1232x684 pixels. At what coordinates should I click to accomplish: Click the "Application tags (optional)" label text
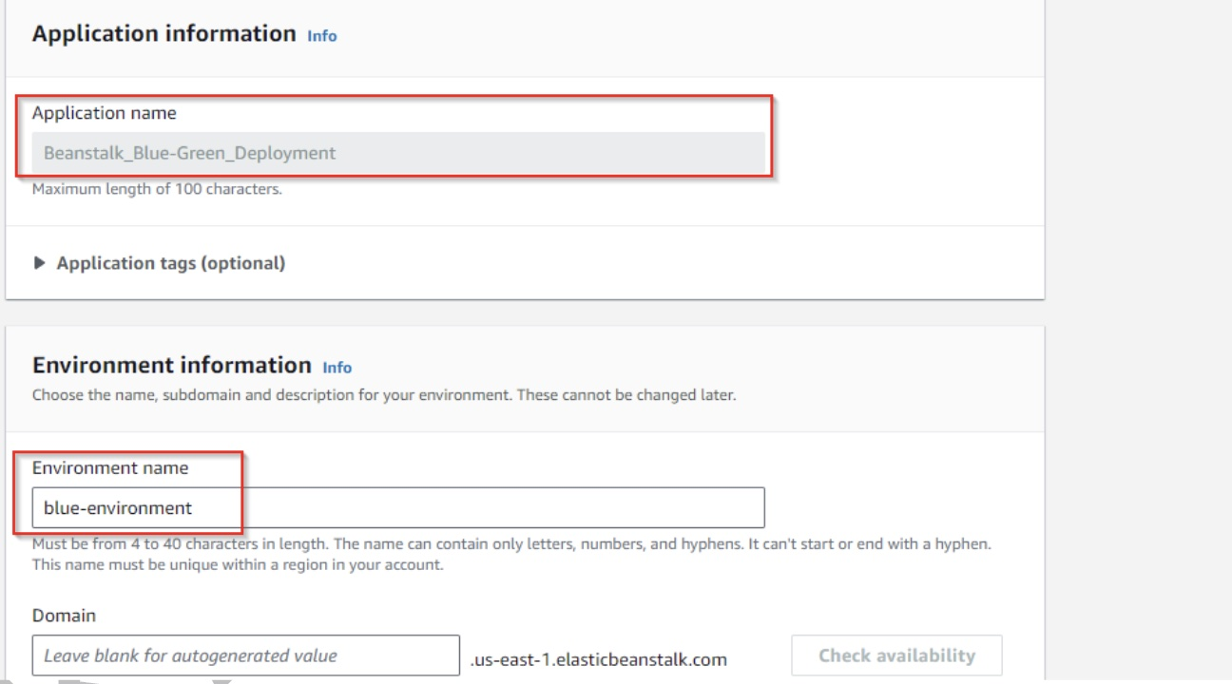click(170, 263)
